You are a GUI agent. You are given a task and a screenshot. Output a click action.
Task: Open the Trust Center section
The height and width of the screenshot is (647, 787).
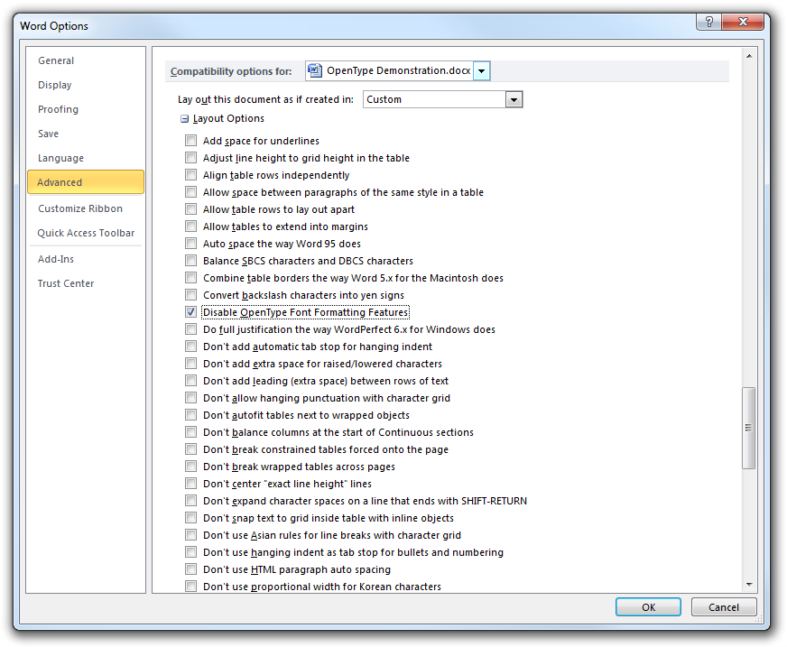(x=65, y=282)
